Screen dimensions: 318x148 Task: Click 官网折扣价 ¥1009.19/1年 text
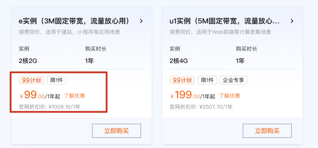[x=49, y=107]
